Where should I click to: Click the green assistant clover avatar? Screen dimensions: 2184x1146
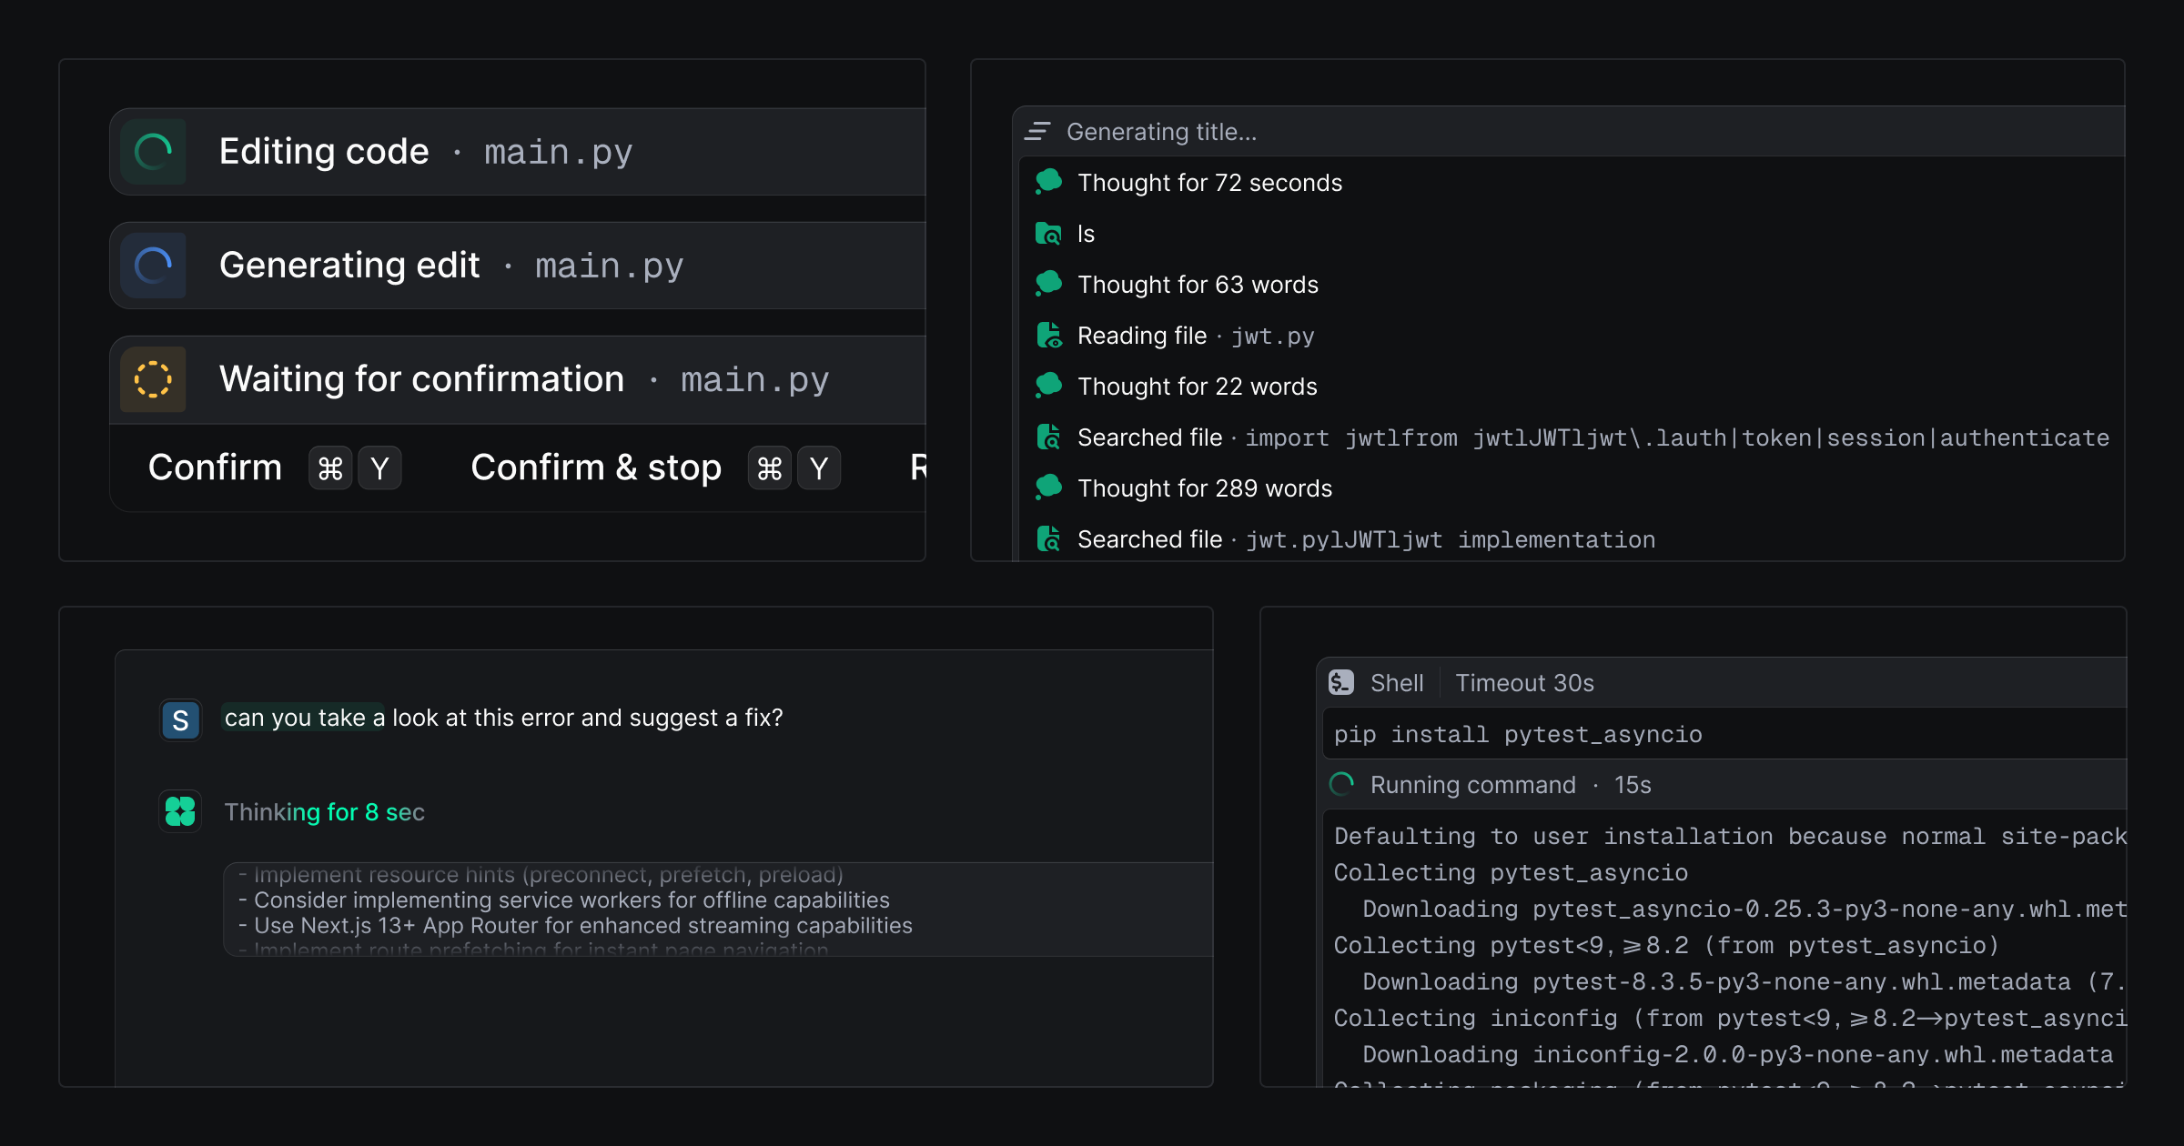tap(180, 811)
